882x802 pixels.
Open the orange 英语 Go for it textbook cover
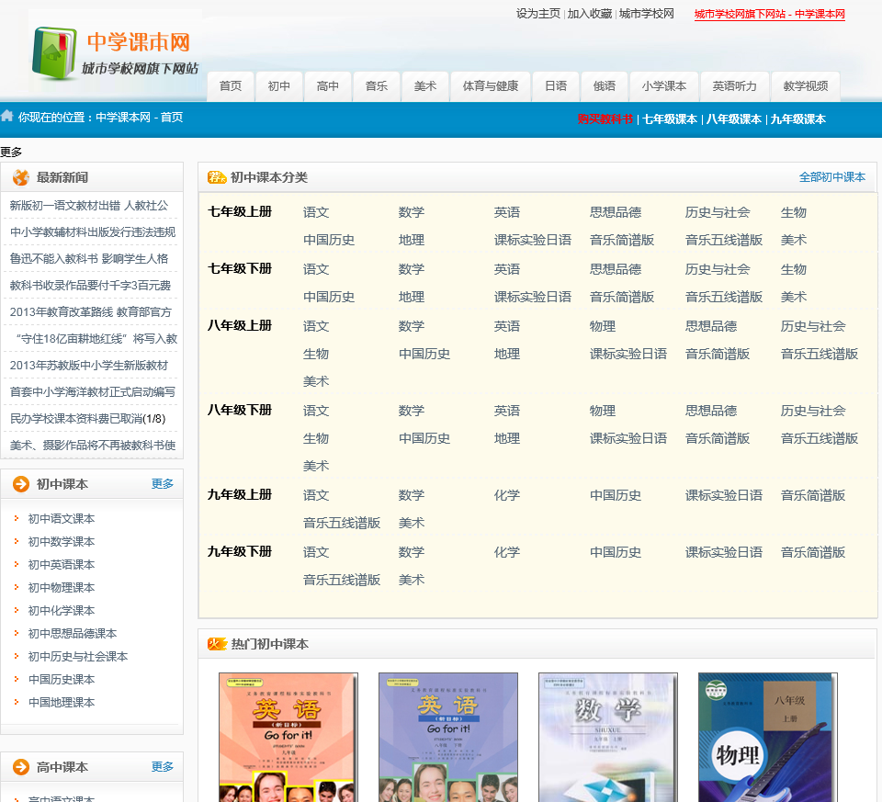(288, 738)
